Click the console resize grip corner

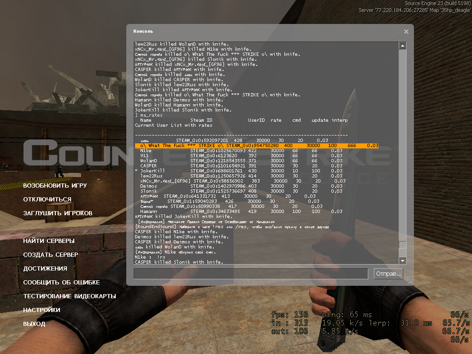point(410,282)
